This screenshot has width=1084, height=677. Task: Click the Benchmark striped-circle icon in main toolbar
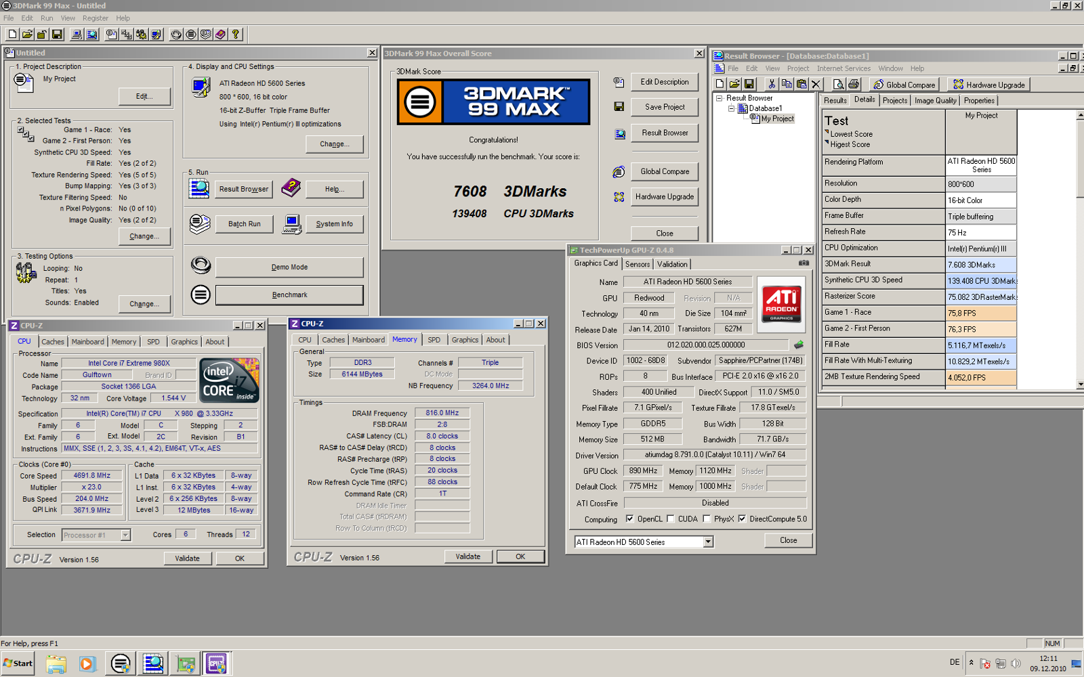click(x=191, y=35)
